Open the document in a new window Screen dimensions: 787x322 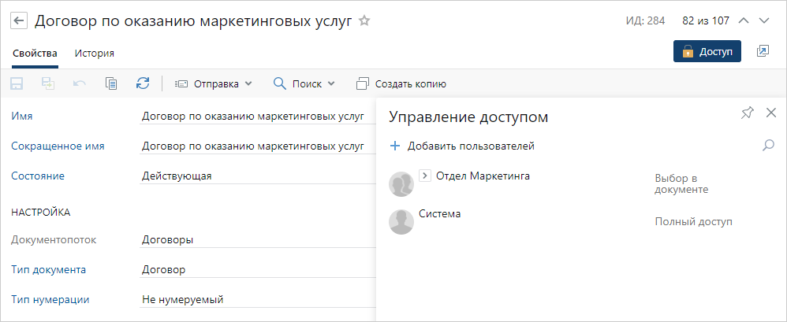762,51
